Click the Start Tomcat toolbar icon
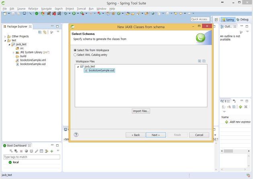The width and height of the screenshot is (253, 179). 49,14
